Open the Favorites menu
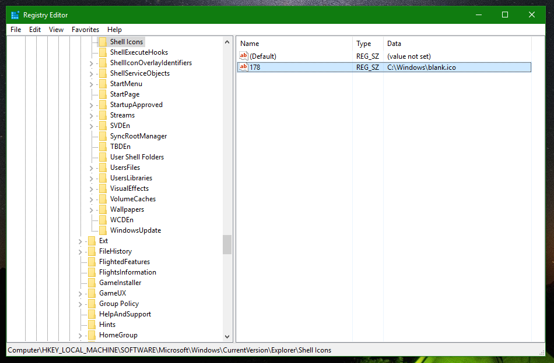The width and height of the screenshot is (554, 363). click(85, 30)
